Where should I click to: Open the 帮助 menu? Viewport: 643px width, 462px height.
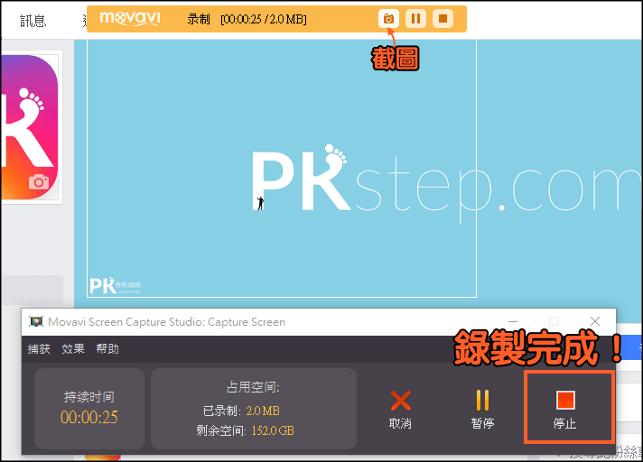(107, 348)
